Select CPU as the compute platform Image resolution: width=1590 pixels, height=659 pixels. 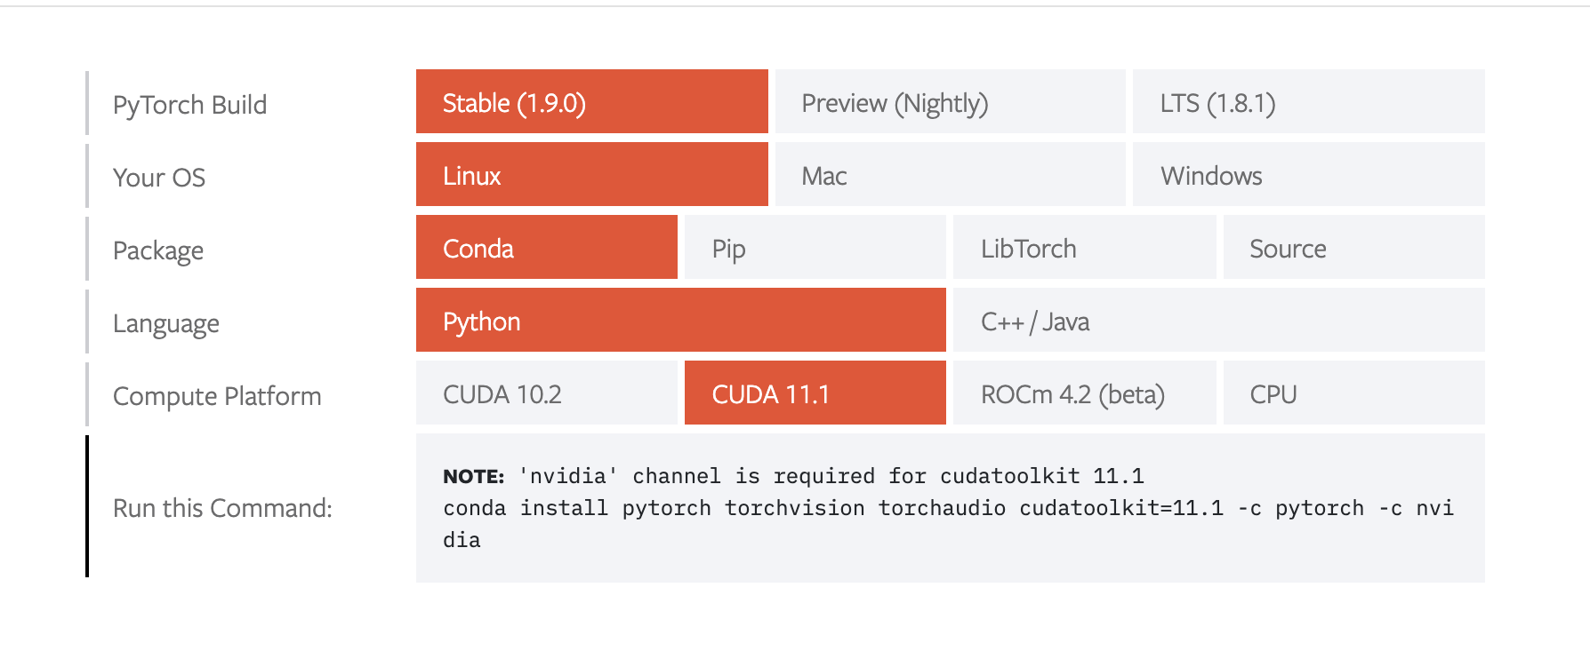(1353, 393)
